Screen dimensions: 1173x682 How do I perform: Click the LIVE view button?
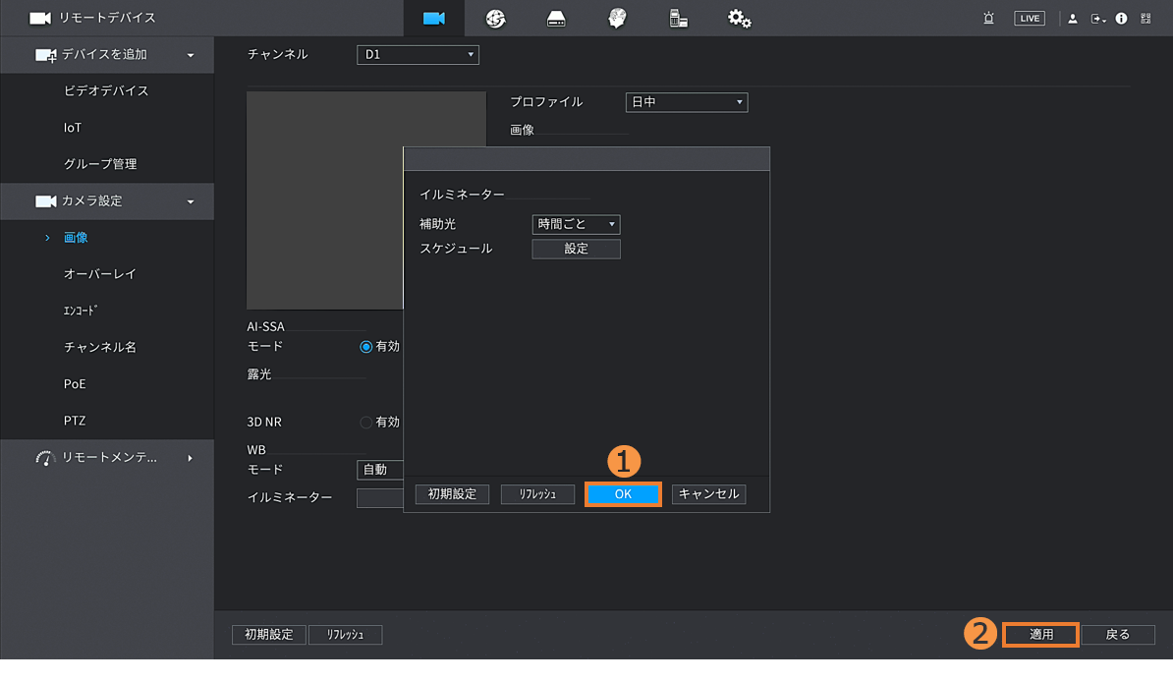1029,19
